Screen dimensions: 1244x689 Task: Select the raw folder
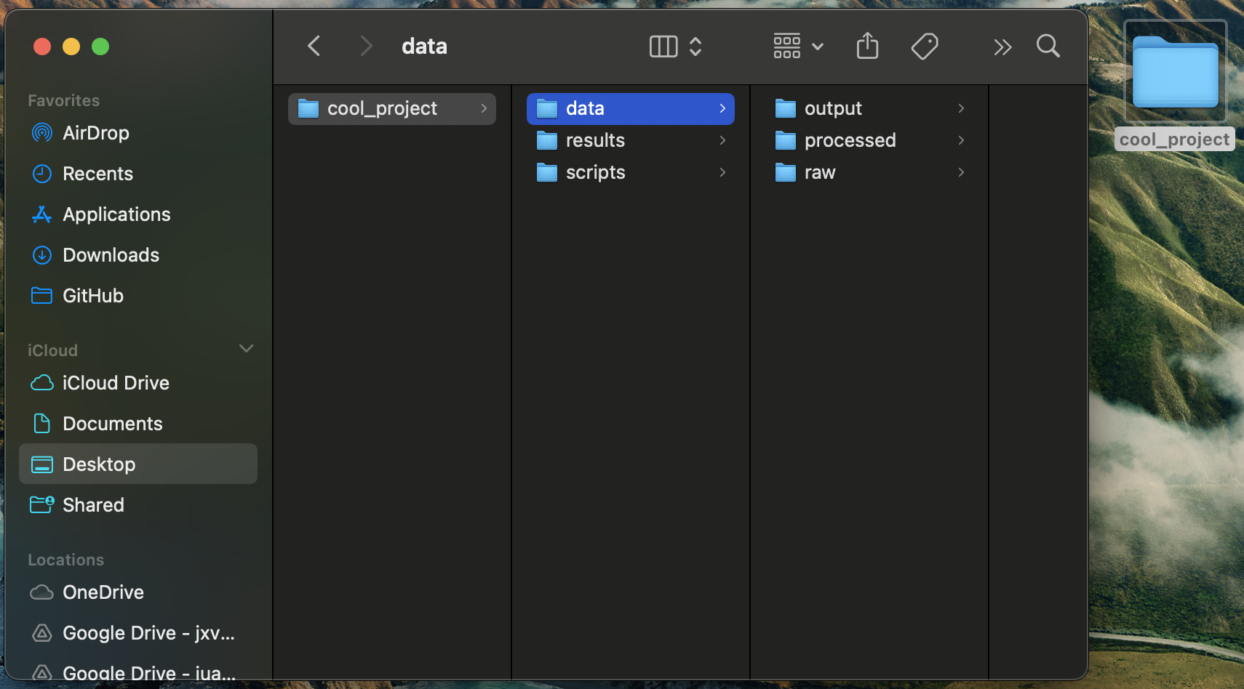(820, 172)
